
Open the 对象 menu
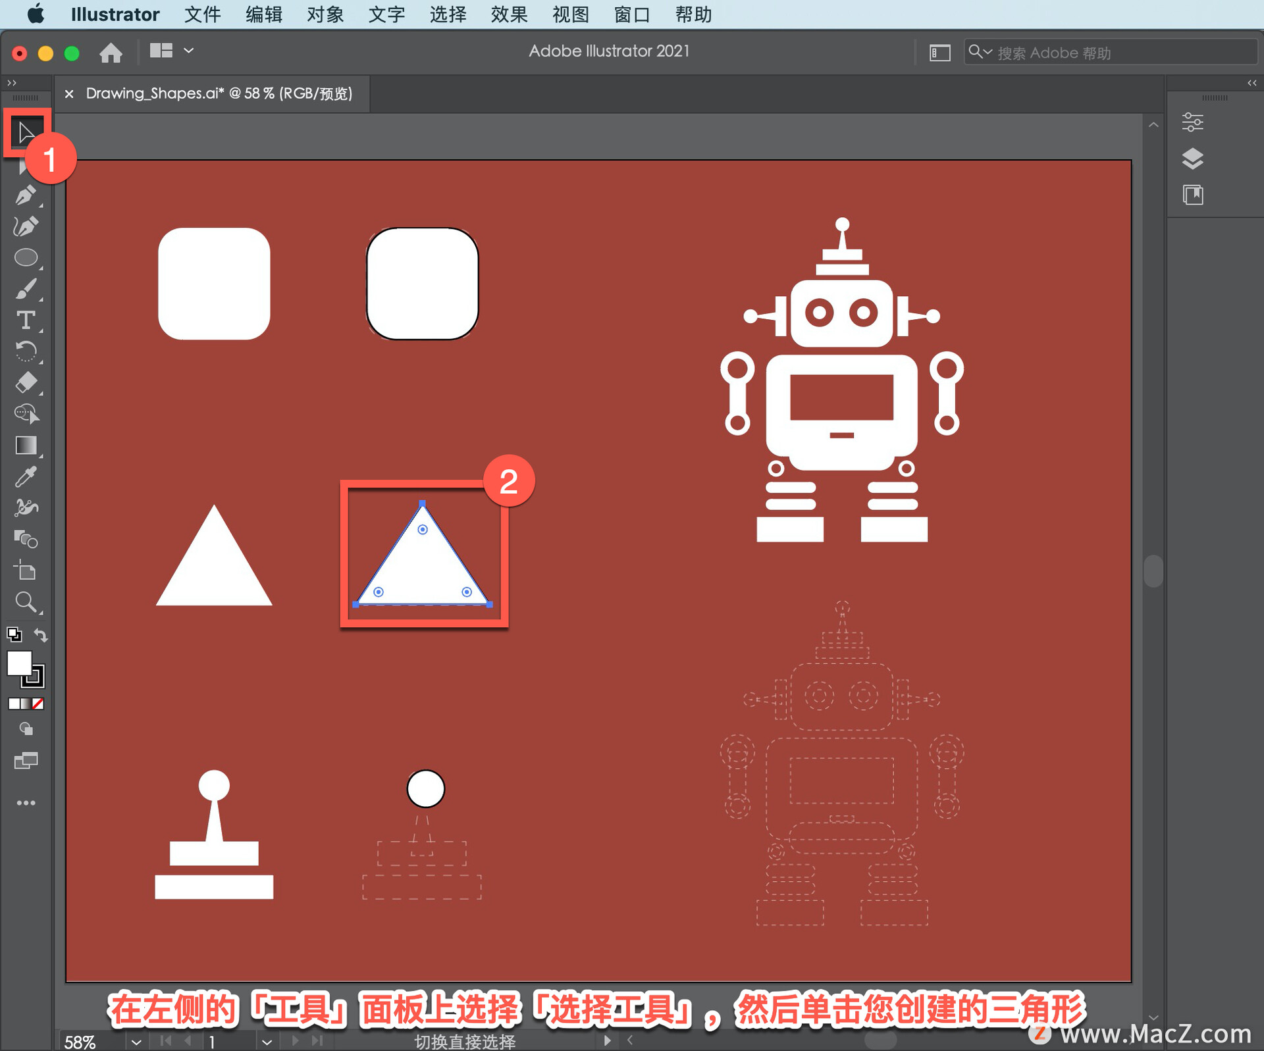point(325,14)
